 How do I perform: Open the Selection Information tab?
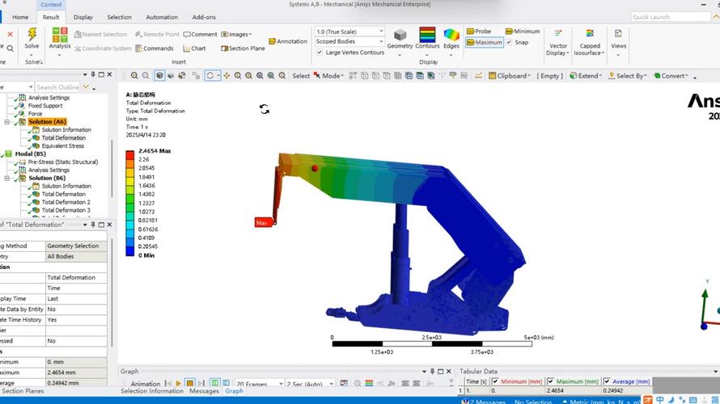pos(152,391)
